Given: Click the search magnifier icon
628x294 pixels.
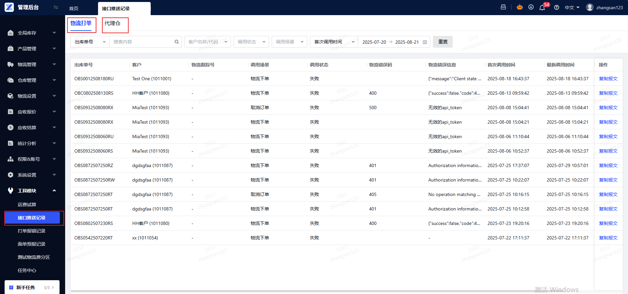Looking at the screenshot, I should click(x=177, y=42).
